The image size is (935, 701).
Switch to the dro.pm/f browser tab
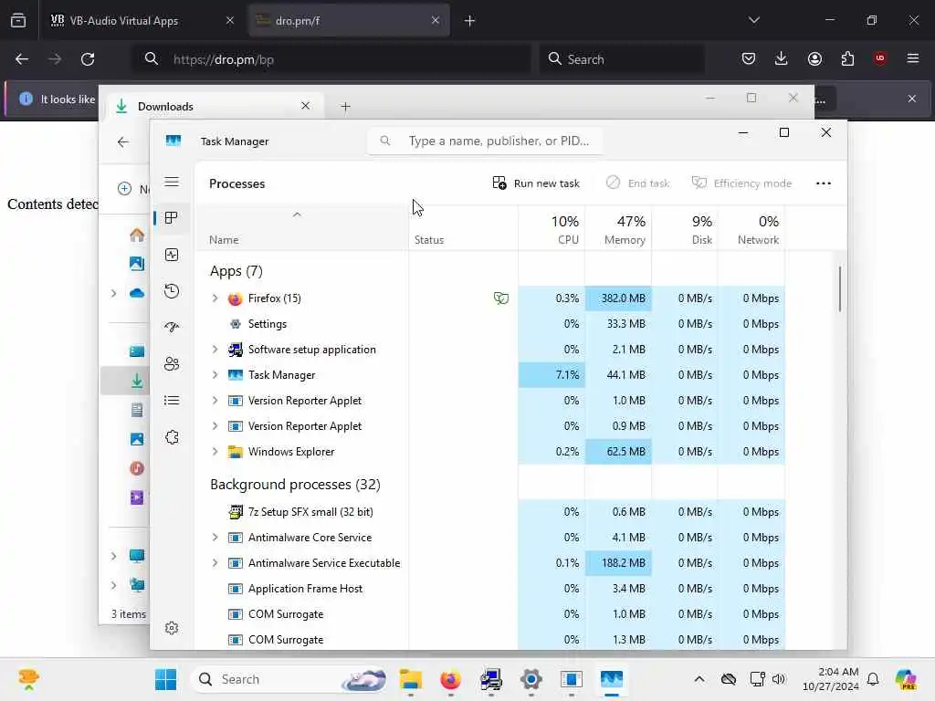point(349,20)
